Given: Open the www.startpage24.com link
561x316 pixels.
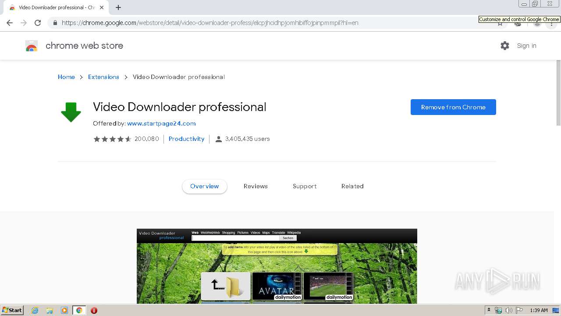Looking at the screenshot, I should [x=161, y=124].
